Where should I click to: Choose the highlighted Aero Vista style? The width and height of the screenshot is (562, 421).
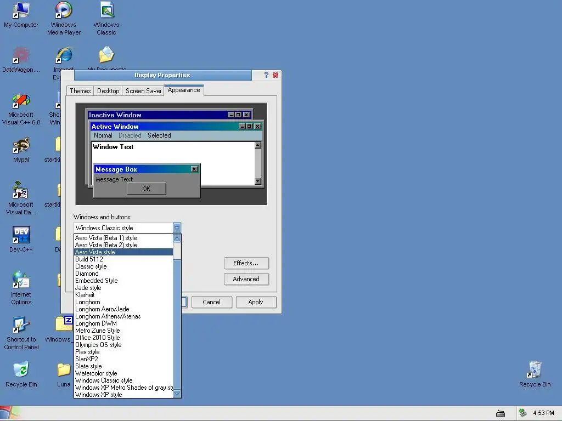[x=123, y=252]
